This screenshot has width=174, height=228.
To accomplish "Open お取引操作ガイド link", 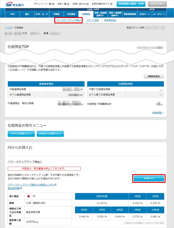I will (x=101, y=4).
